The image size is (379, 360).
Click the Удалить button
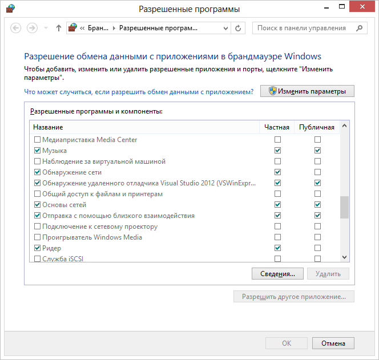pyautogui.click(x=328, y=274)
